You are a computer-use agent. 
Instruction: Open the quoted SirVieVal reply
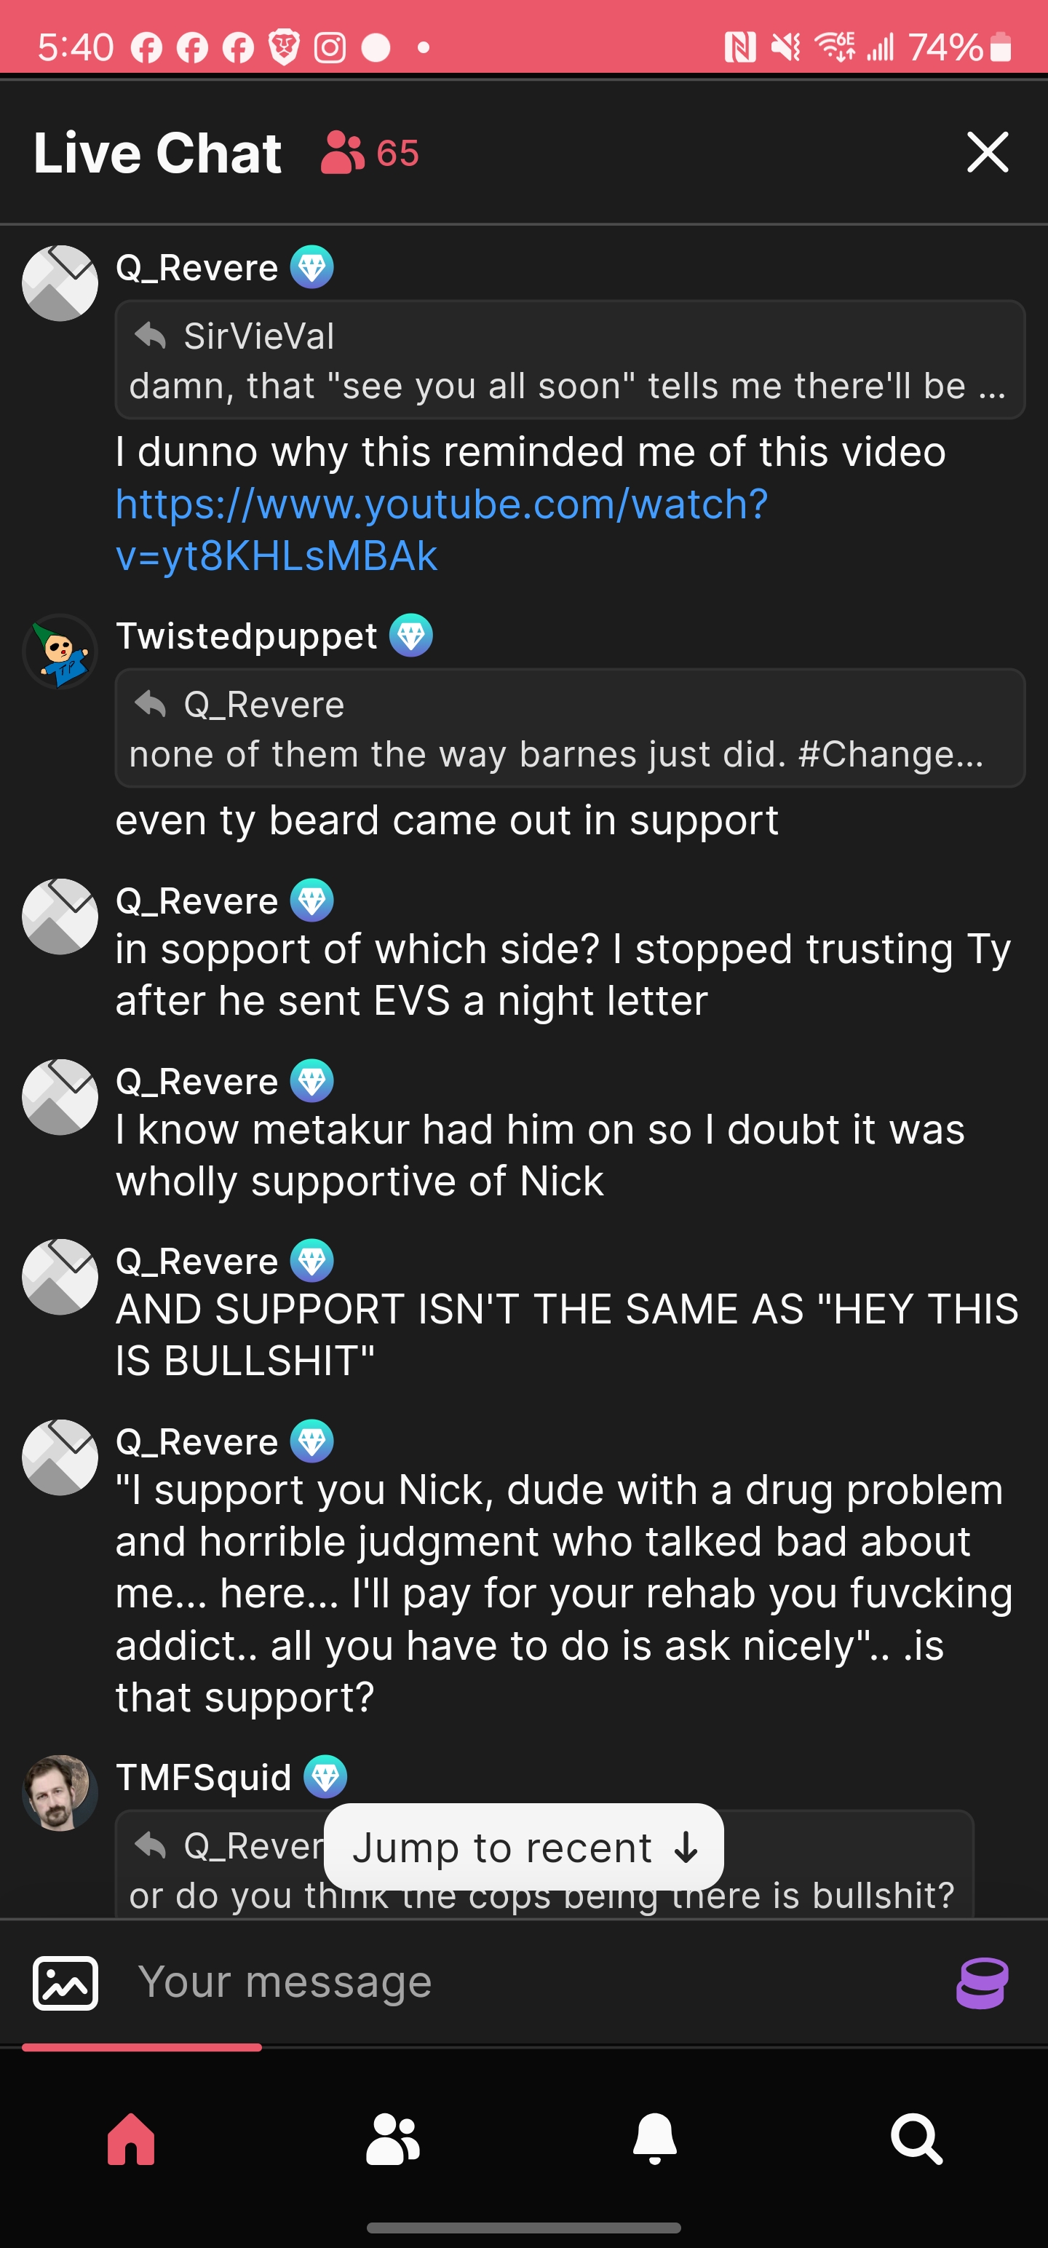click(x=570, y=360)
